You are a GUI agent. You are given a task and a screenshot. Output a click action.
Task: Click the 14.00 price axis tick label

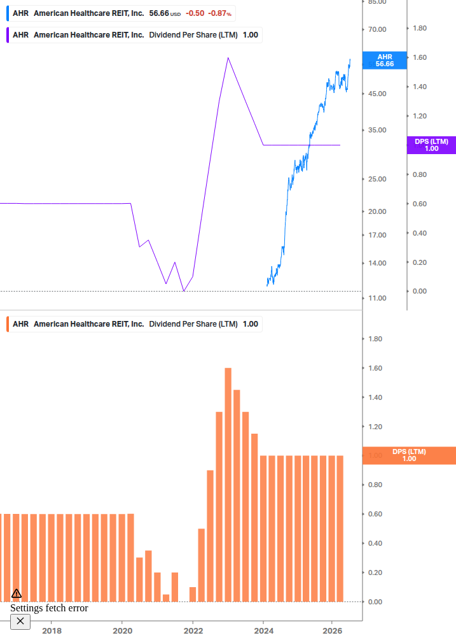click(377, 263)
